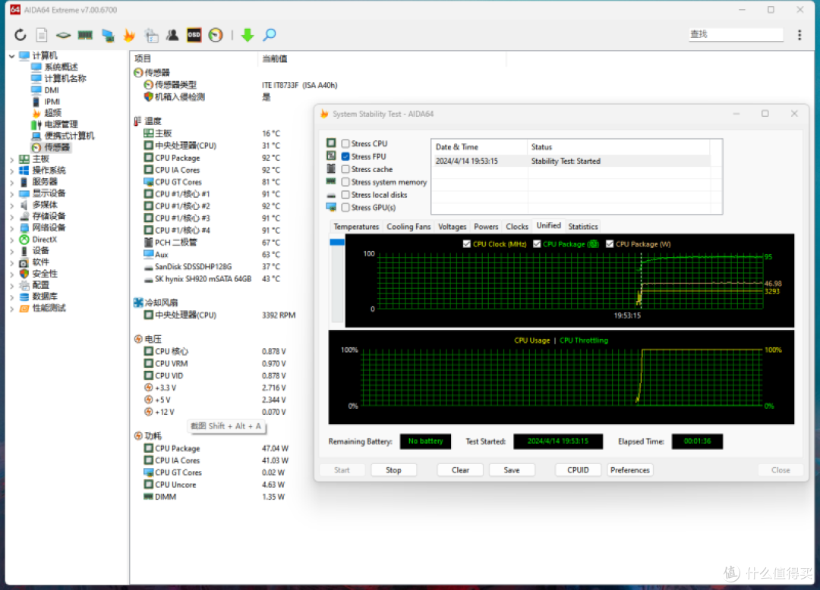Open the OSD panel toolbar icon
This screenshot has width=820, height=590.
point(194,35)
